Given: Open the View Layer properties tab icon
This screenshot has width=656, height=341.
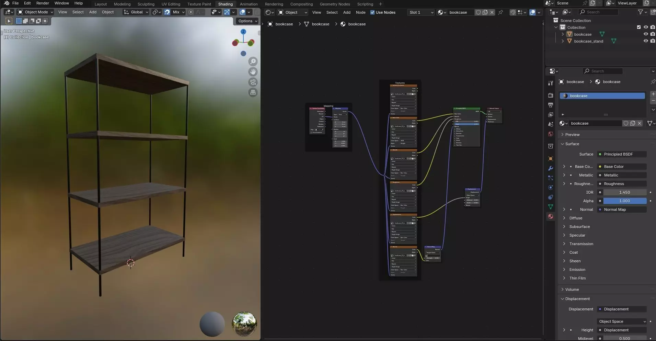Looking at the screenshot, I should pos(551,114).
